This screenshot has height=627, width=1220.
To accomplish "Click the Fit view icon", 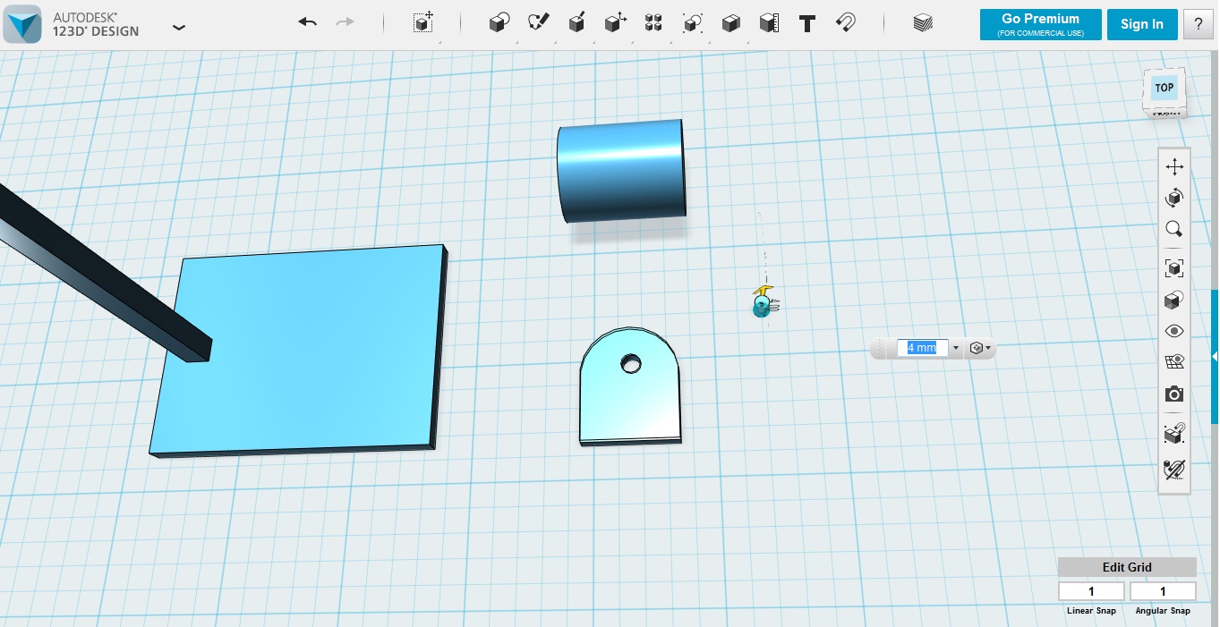I will 1174,268.
